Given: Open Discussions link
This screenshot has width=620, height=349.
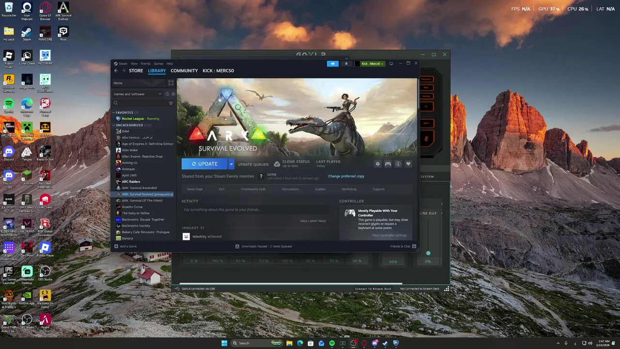Looking at the screenshot, I should click(290, 189).
